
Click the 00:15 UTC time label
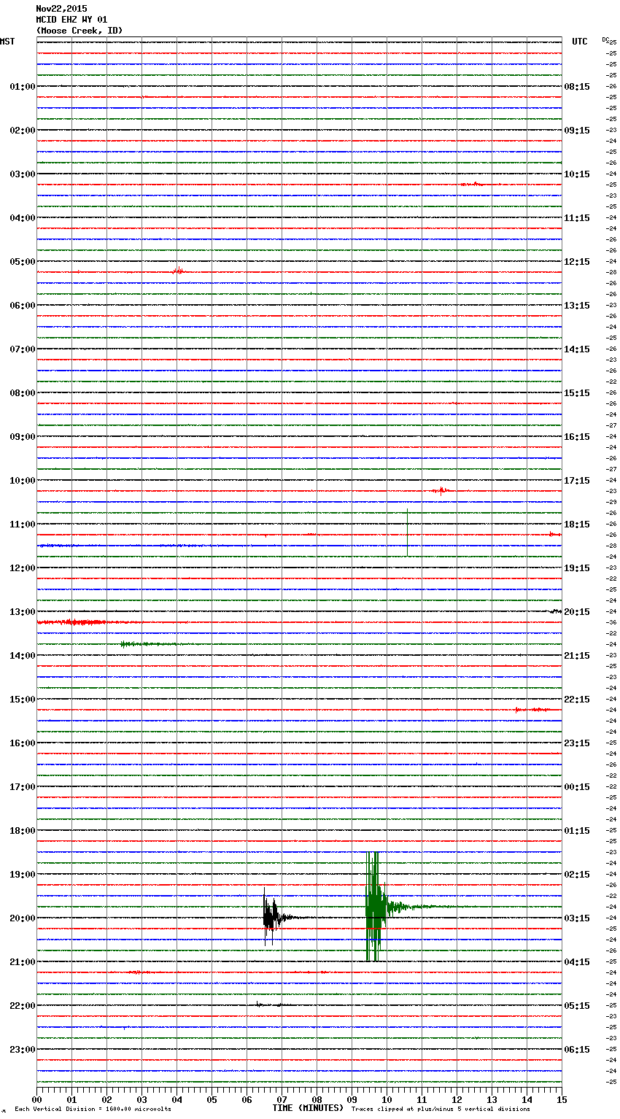577,787
